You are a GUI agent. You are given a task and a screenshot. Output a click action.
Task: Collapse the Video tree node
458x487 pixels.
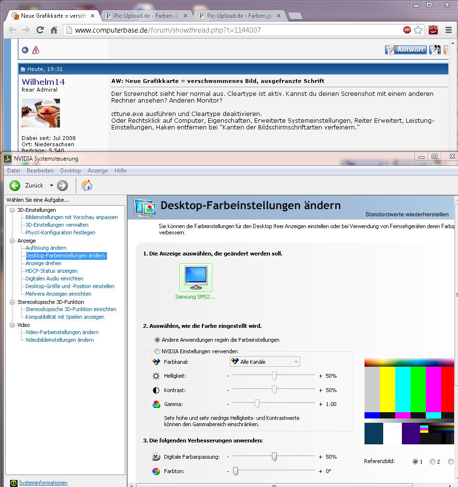click(x=12, y=325)
